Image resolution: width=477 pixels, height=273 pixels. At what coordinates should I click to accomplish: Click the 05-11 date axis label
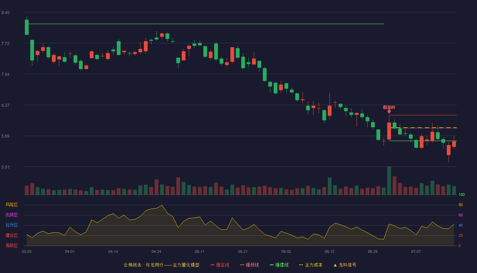pos(200,252)
